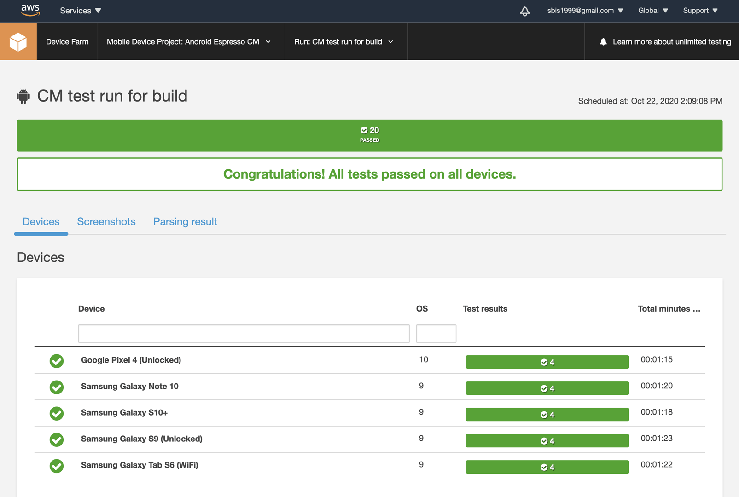Open the Support dropdown menu
The width and height of the screenshot is (739, 497).
(700, 11)
